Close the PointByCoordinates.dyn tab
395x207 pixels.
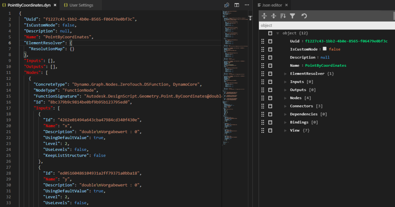(55, 5)
